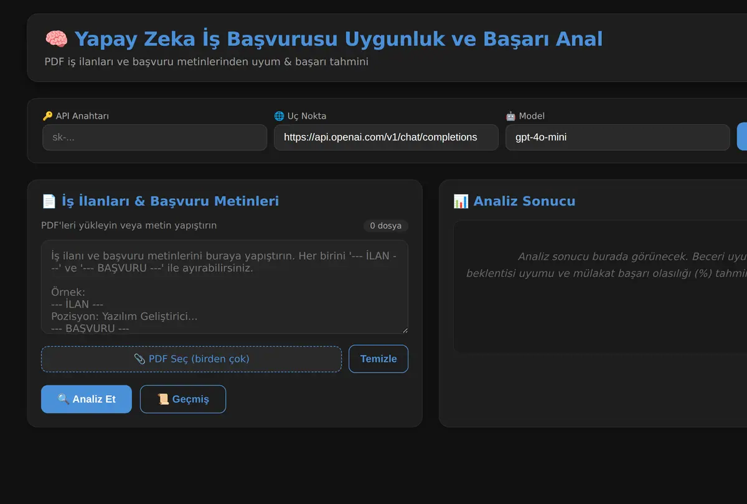The image size is (747, 504).
Task: Open the PDF Seç (birden çok) file picker
Action: pyautogui.click(x=191, y=359)
